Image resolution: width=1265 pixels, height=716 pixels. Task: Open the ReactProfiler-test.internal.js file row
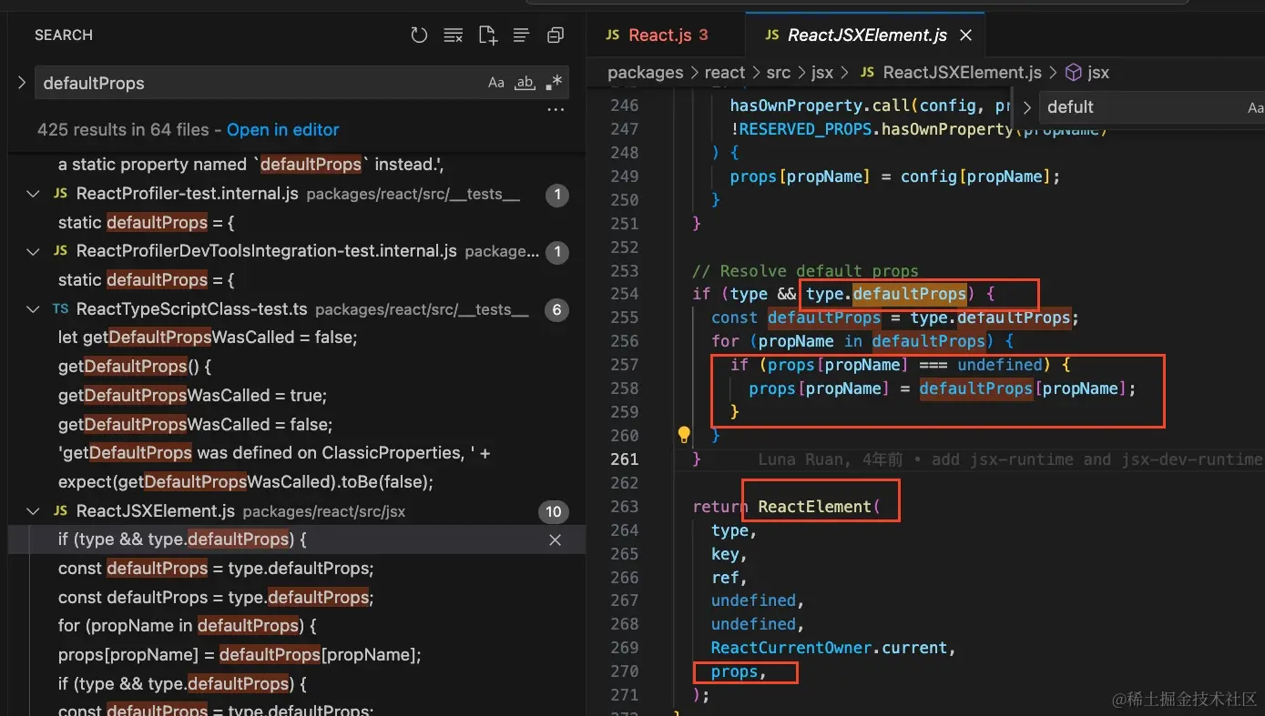[x=297, y=194]
